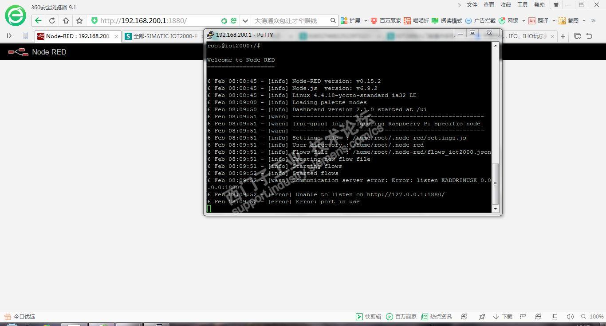The image size is (606, 326).
Task: Click the PuTTY window title bar icon
Action: click(x=210, y=35)
